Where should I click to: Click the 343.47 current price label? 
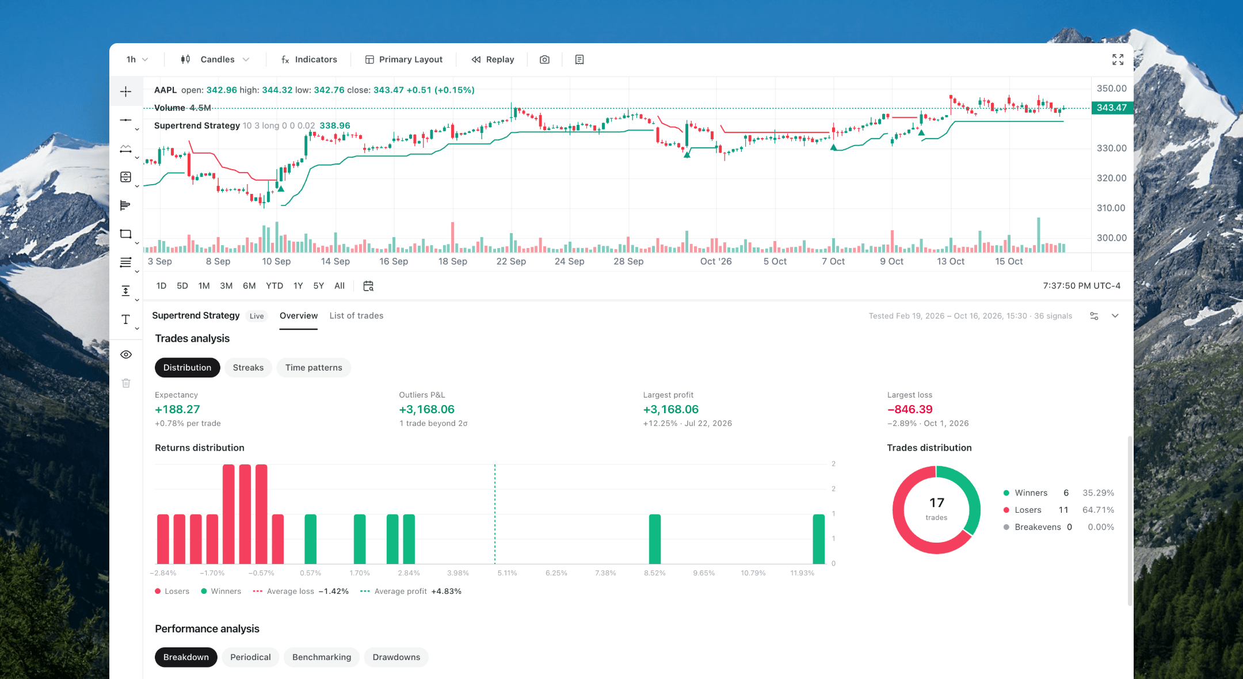click(1112, 108)
